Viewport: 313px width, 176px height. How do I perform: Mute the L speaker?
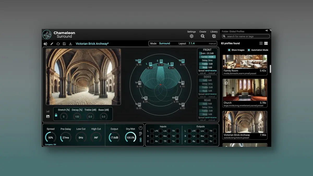(x=151, y=68)
